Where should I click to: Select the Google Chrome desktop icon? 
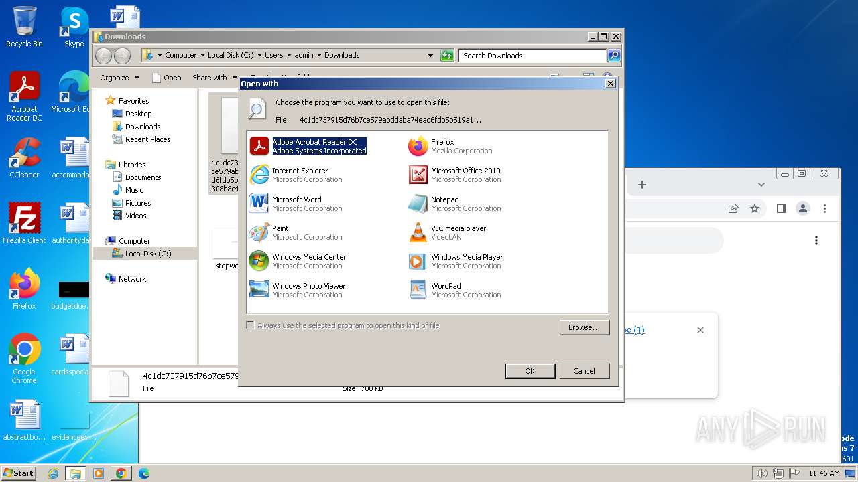24,359
